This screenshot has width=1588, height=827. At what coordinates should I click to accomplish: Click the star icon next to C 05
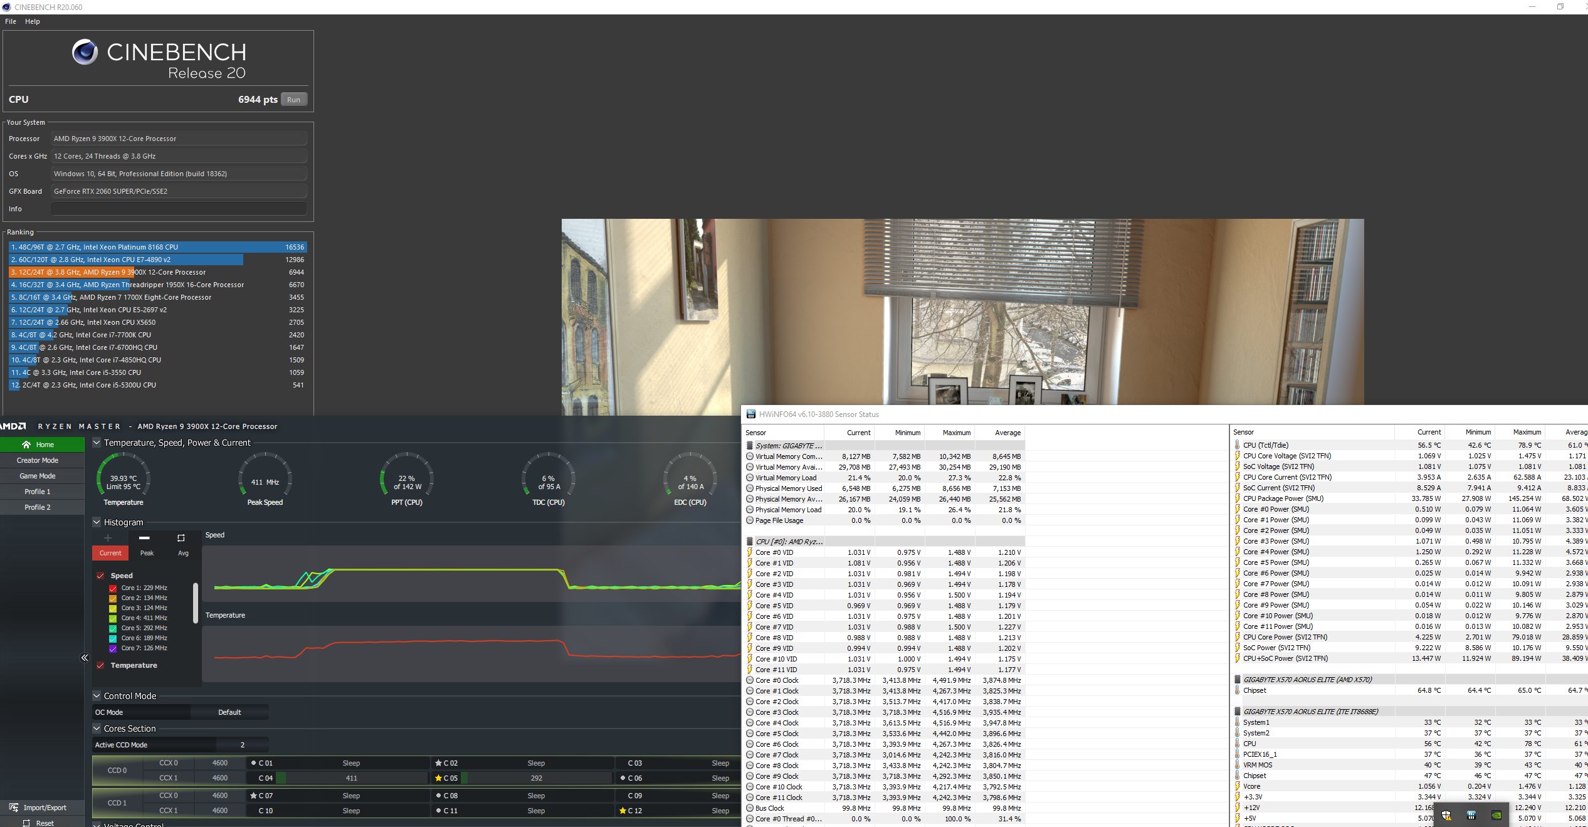click(438, 778)
